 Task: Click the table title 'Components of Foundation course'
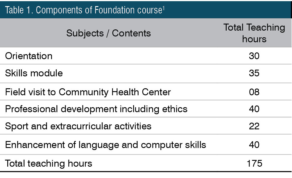[99, 10]
